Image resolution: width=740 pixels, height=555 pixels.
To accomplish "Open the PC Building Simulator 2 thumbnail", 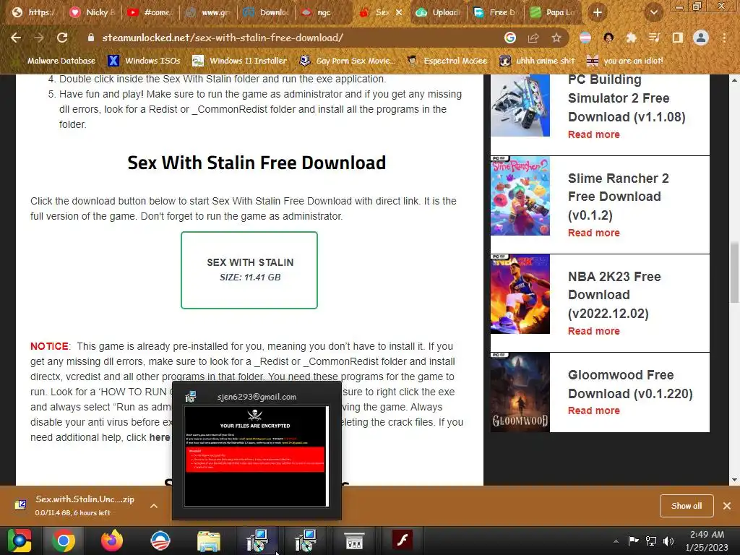I will 520,106.
